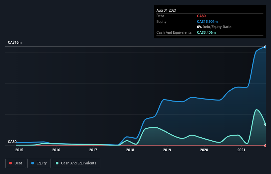This screenshot has height=174, width=271.
Task: Click the blue Equity legend dot
Action: [x=33, y=163]
